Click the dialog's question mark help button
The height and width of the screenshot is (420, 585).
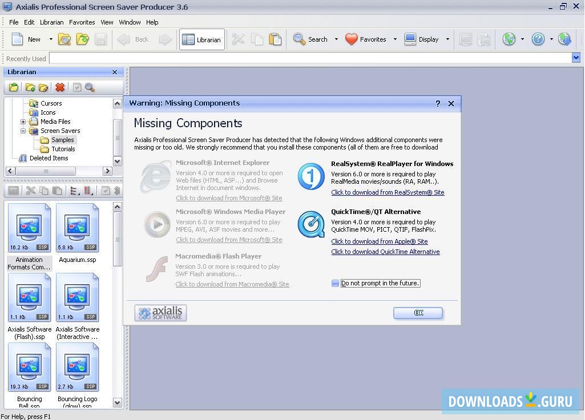438,104
